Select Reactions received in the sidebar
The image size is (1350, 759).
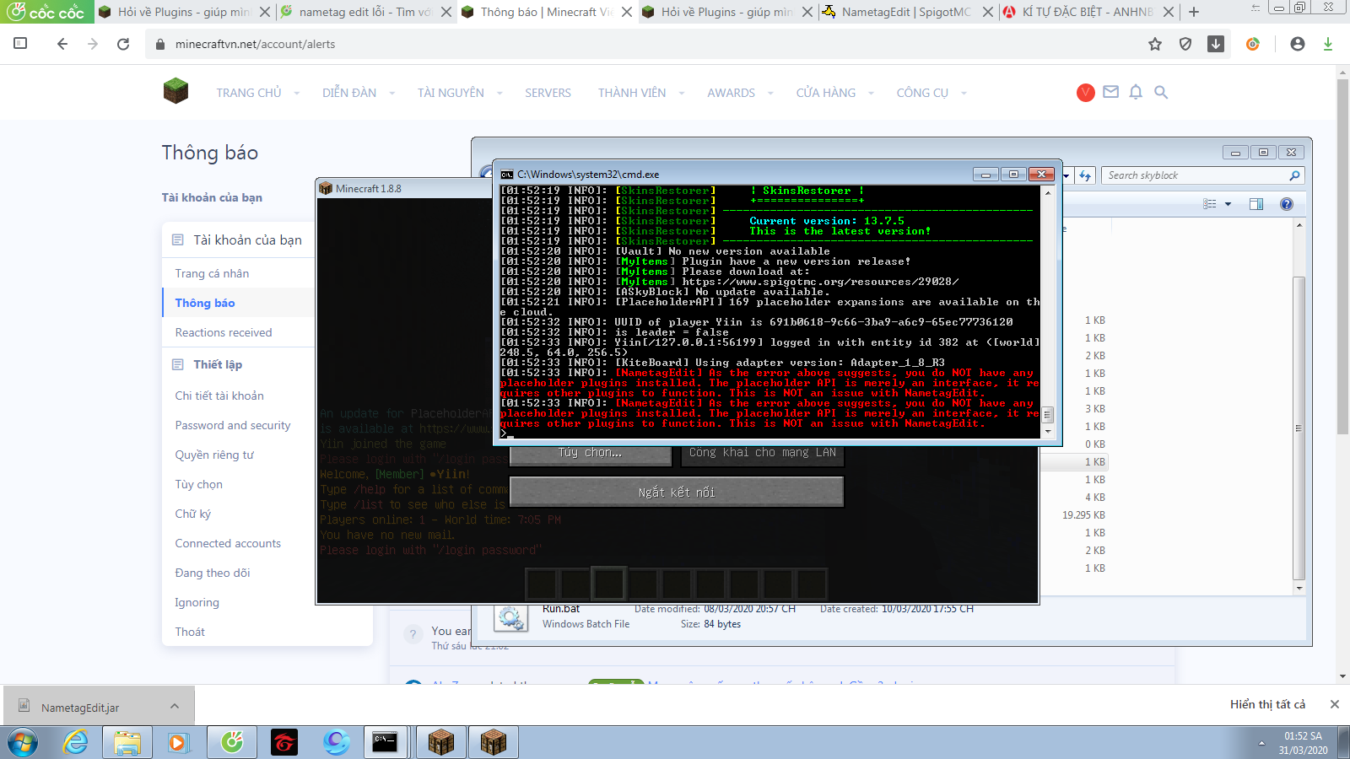224,332
